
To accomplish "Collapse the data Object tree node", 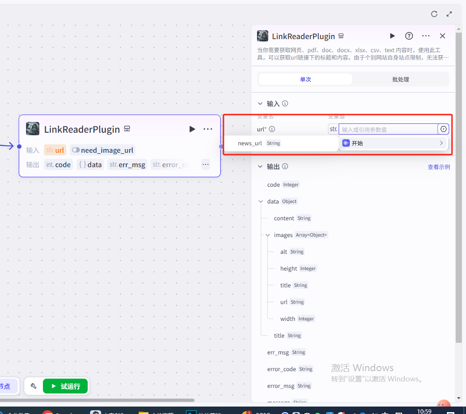I will 260,202.
